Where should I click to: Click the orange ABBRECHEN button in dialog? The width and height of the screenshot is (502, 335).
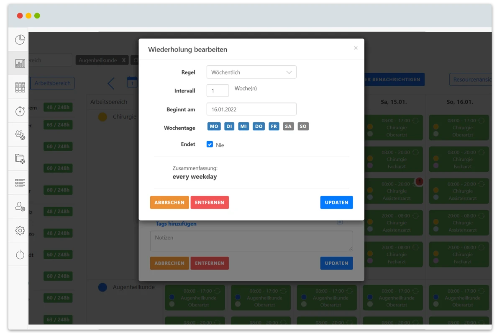169,202
